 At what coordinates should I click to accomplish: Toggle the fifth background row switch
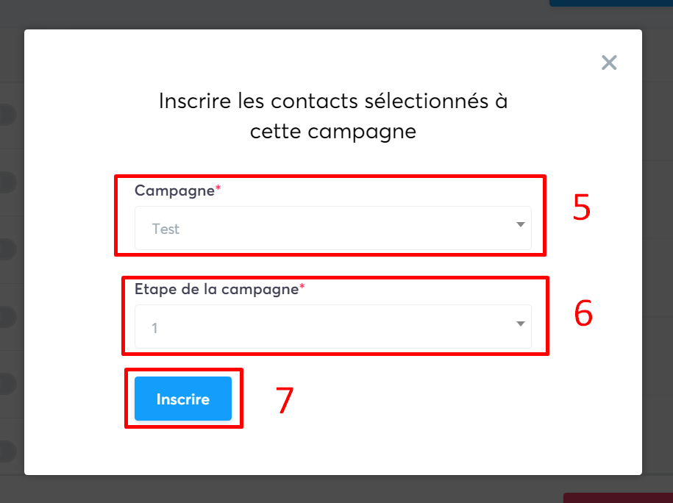(4, 383)
